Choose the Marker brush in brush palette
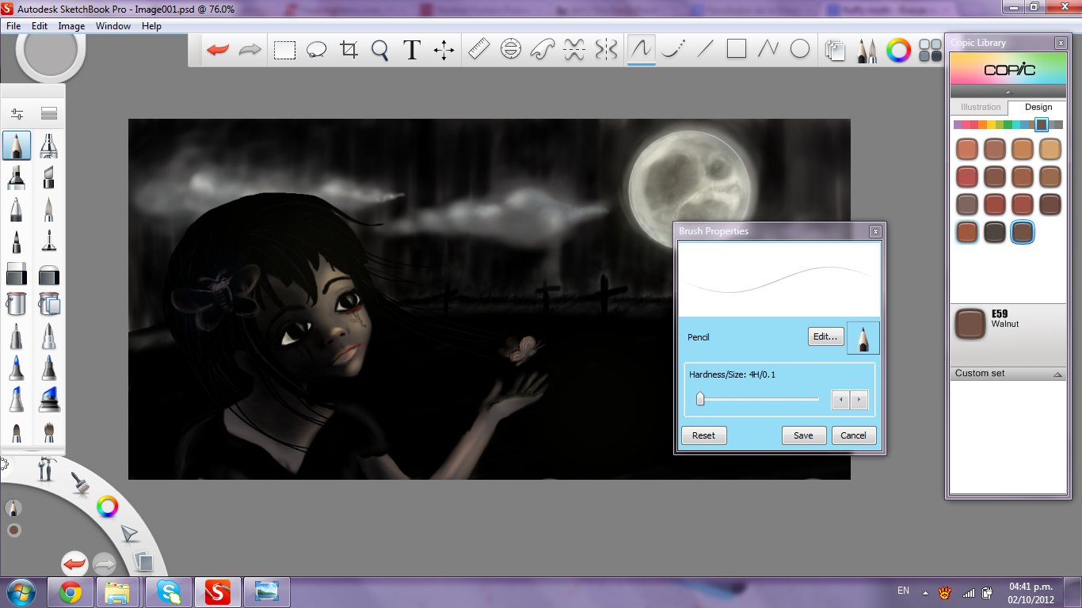Screen dimensions: 1082x608 pyautogui.click(x=17, y=177)
